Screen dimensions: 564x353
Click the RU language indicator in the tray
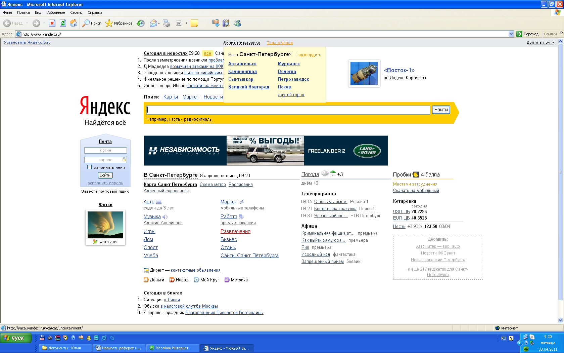(x=504, y=338)
